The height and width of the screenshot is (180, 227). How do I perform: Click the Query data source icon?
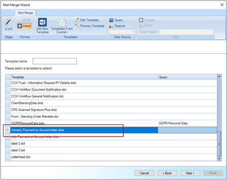point(111,20)
